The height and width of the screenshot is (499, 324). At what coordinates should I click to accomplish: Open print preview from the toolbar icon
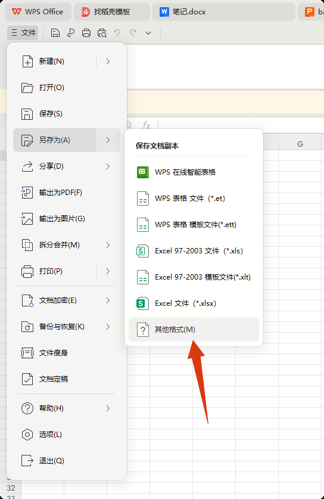[102, 33]
